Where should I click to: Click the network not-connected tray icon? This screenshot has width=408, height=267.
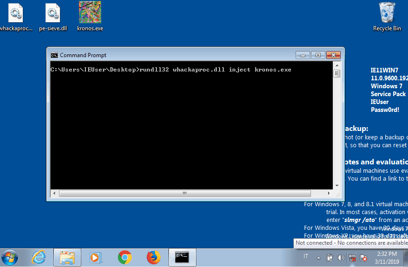[x=352, y=258]
